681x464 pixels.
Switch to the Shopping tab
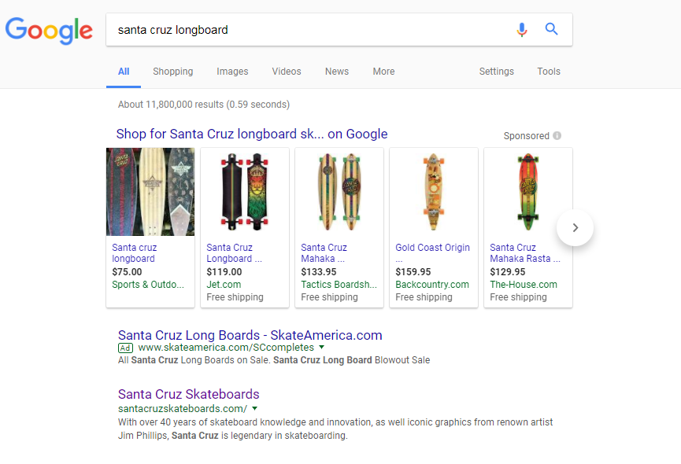(x=172, y=72)
